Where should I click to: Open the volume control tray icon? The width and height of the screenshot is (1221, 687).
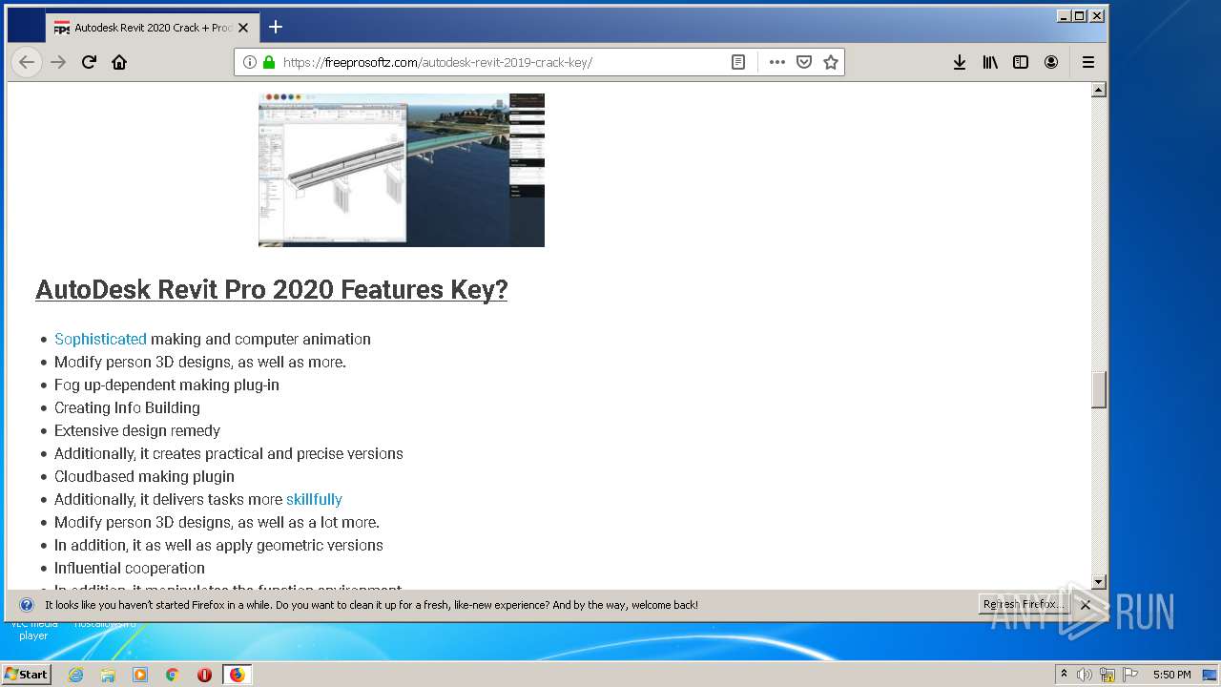1085,675
